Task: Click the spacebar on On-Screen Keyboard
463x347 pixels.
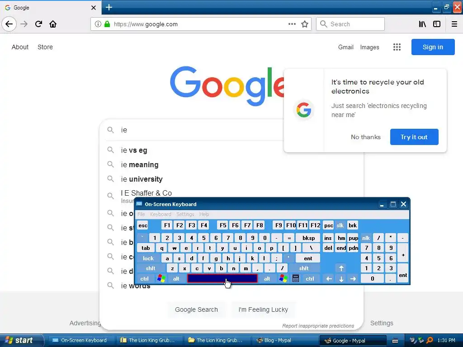Action: click(222, 278)
